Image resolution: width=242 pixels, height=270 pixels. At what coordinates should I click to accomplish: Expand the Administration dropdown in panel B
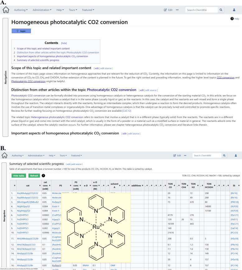point(36,156)
